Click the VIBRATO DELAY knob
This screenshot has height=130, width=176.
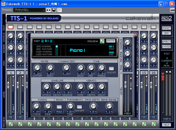102,87
